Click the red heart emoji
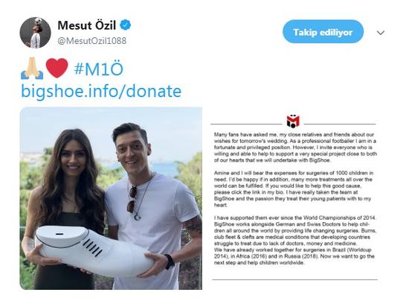409x301 pixels. pyautogui.click(x=57, y=68)
